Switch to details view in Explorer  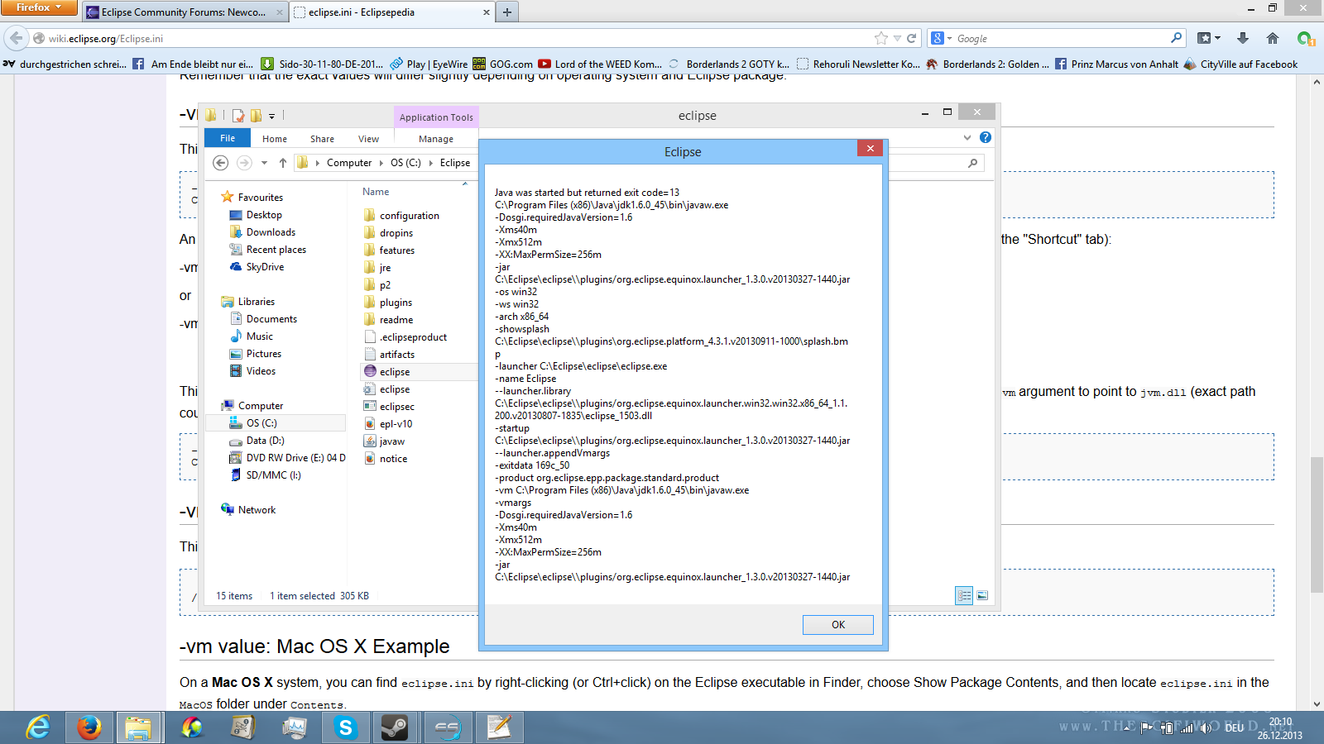[x=964, y=595]
